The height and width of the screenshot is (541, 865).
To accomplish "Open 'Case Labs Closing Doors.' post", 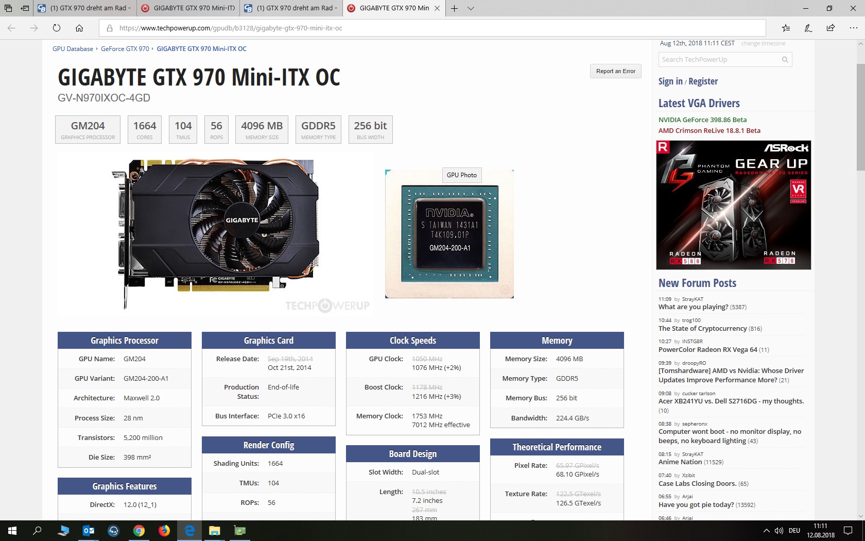I will 697,484.
